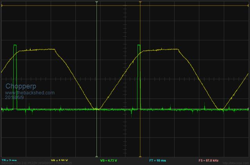This screenshot has height=165, width=250.
Task: Click the Chopperp watermark text
Action: (x=20, y=86)
